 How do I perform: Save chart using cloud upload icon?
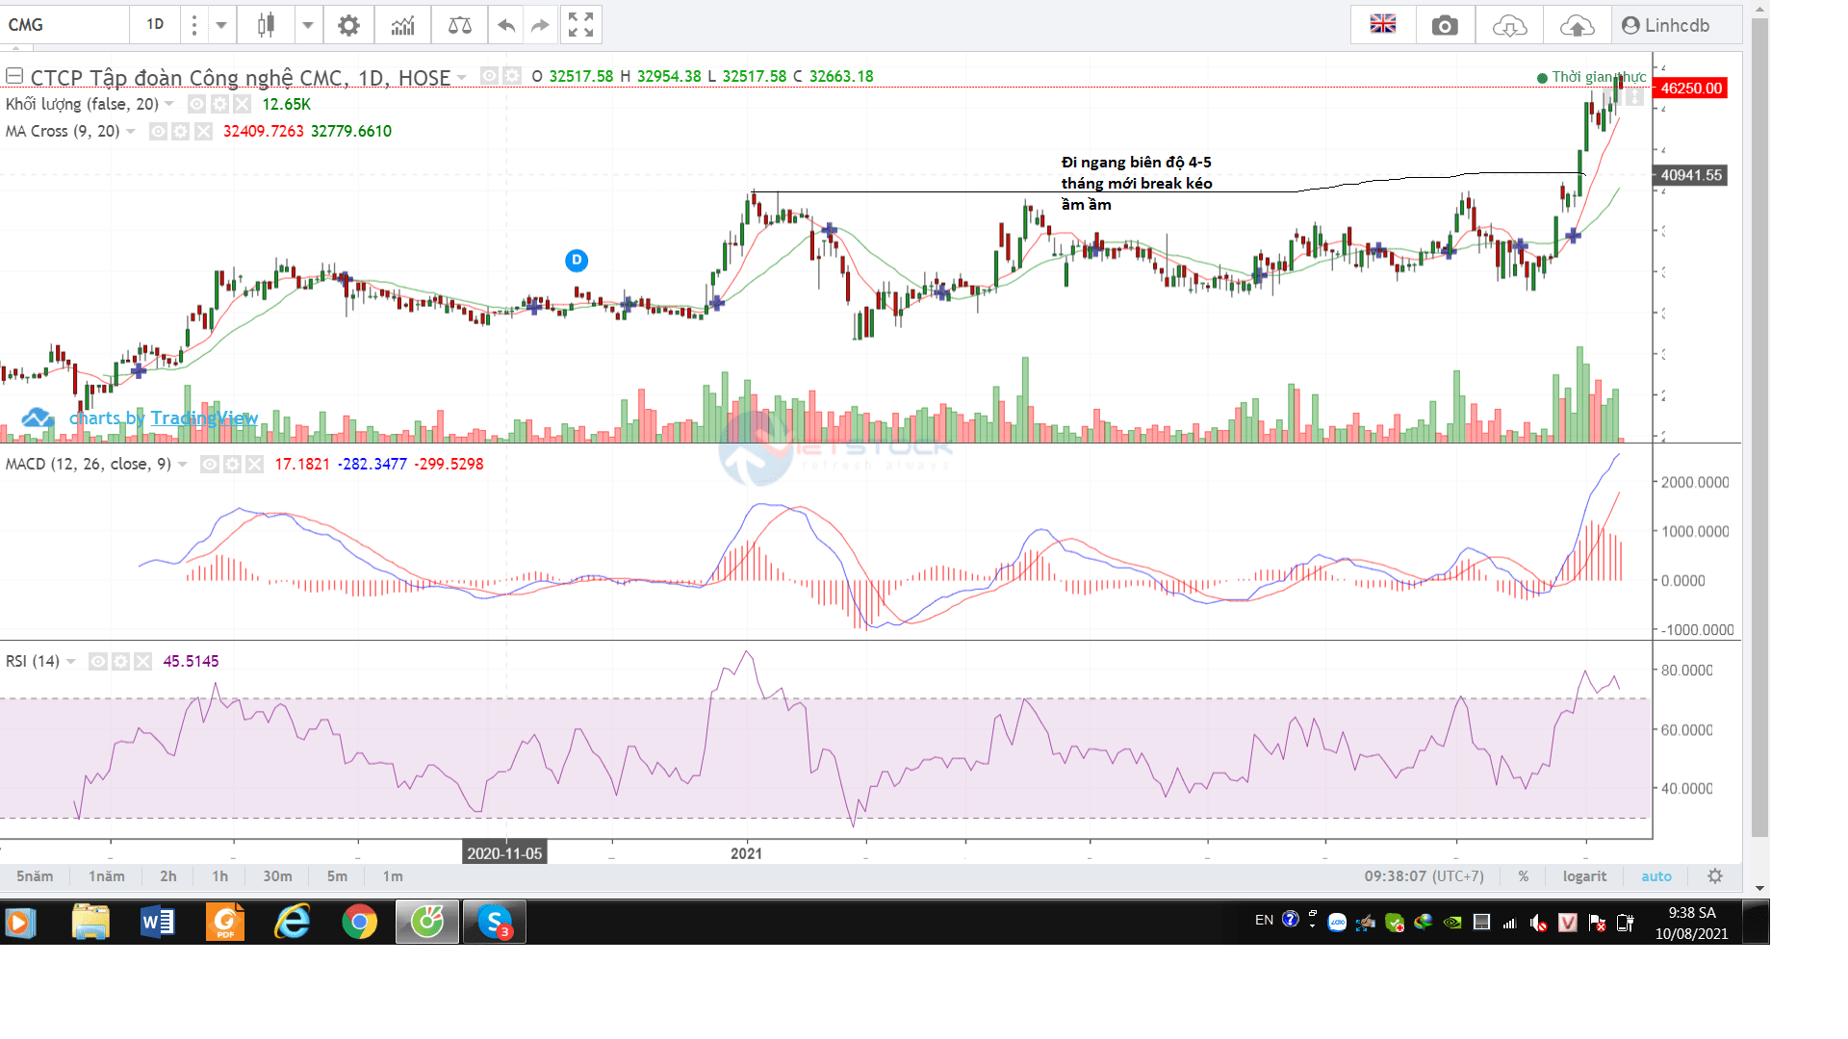pos(1577,25)
